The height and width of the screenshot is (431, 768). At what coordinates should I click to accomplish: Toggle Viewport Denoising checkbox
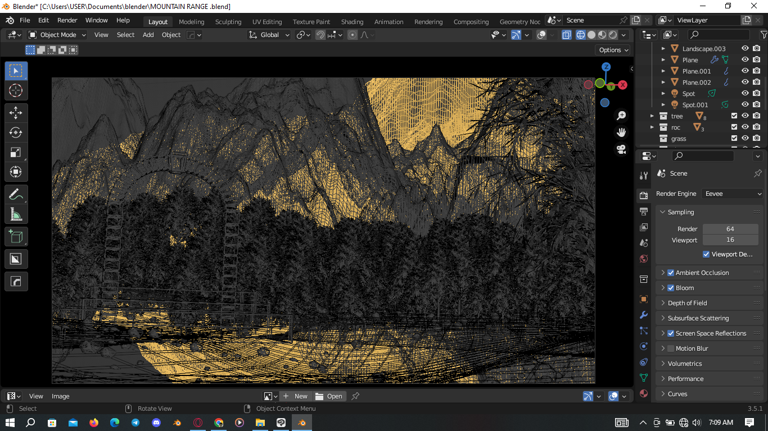706,254
